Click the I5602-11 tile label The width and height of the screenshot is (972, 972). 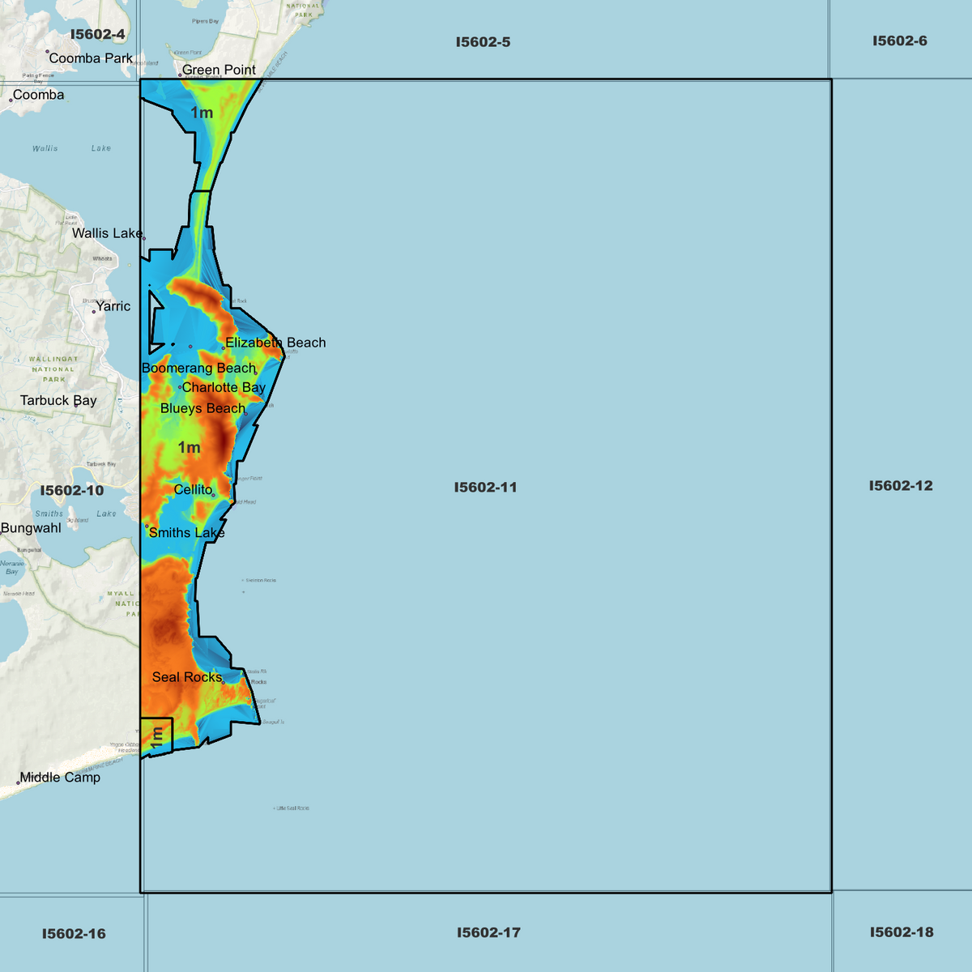click(485, 488)
